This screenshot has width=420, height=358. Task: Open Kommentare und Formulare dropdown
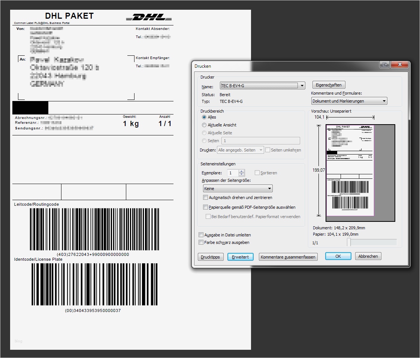click(349, 101)
